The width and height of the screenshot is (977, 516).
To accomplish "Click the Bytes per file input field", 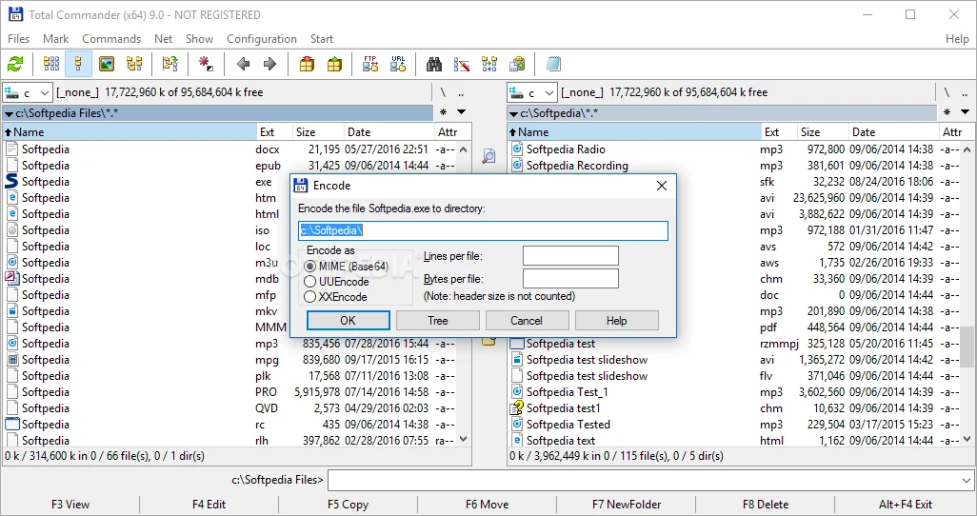I will 570,279.
